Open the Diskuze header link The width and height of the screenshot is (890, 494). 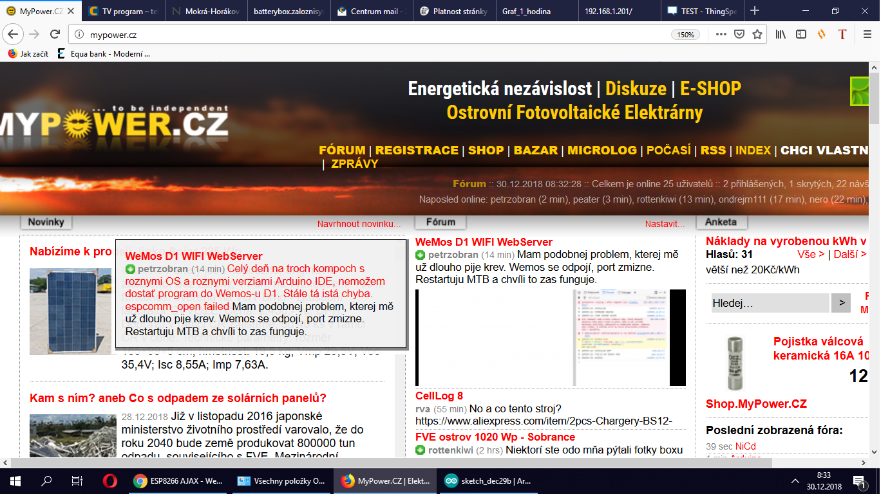636,89
